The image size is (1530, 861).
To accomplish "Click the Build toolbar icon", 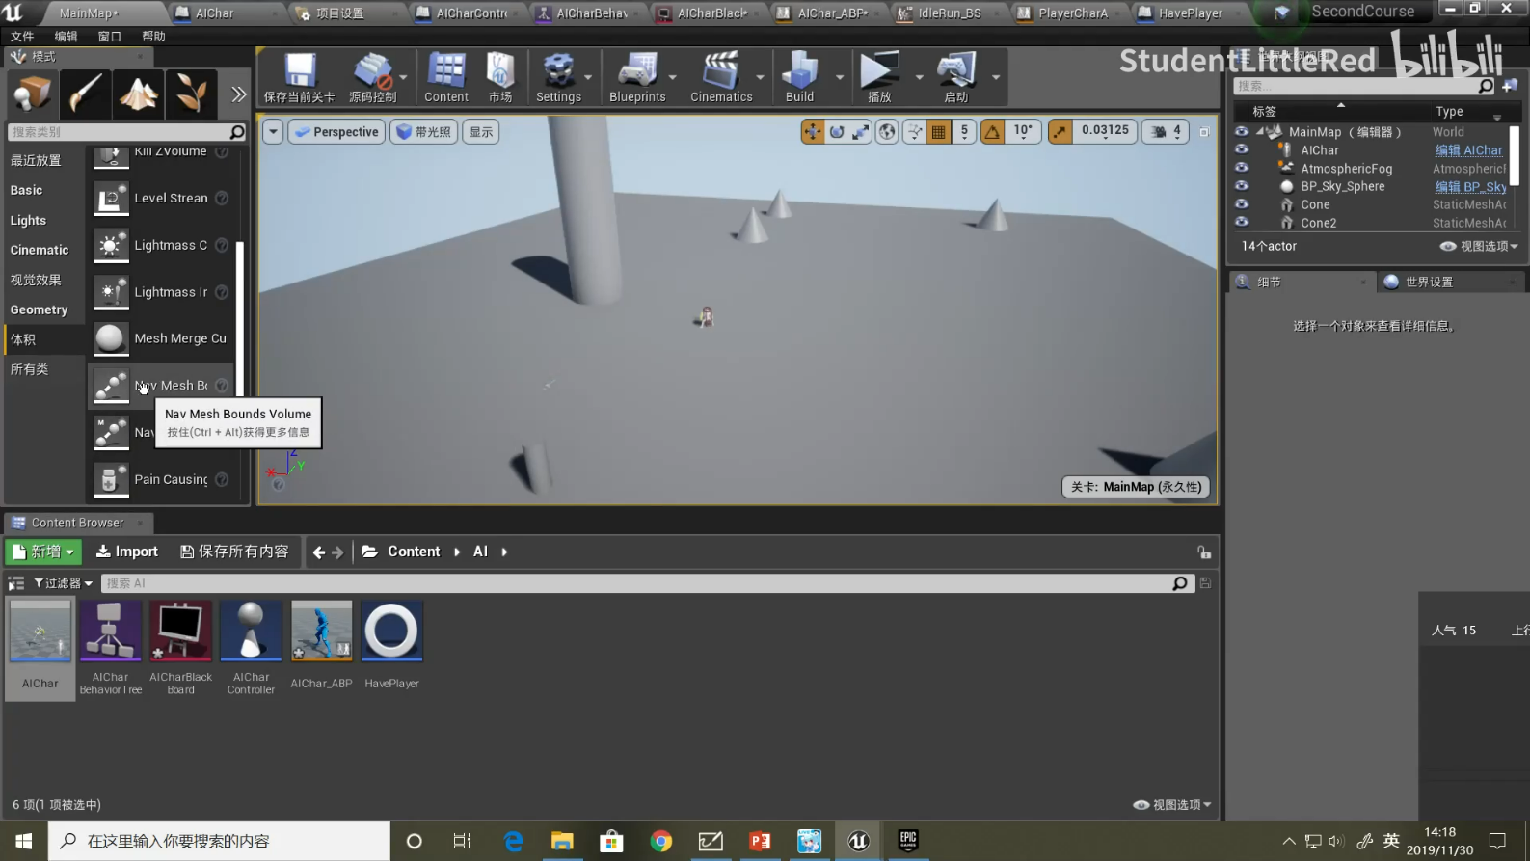I will pyautogui.click(x=799, y=77).
